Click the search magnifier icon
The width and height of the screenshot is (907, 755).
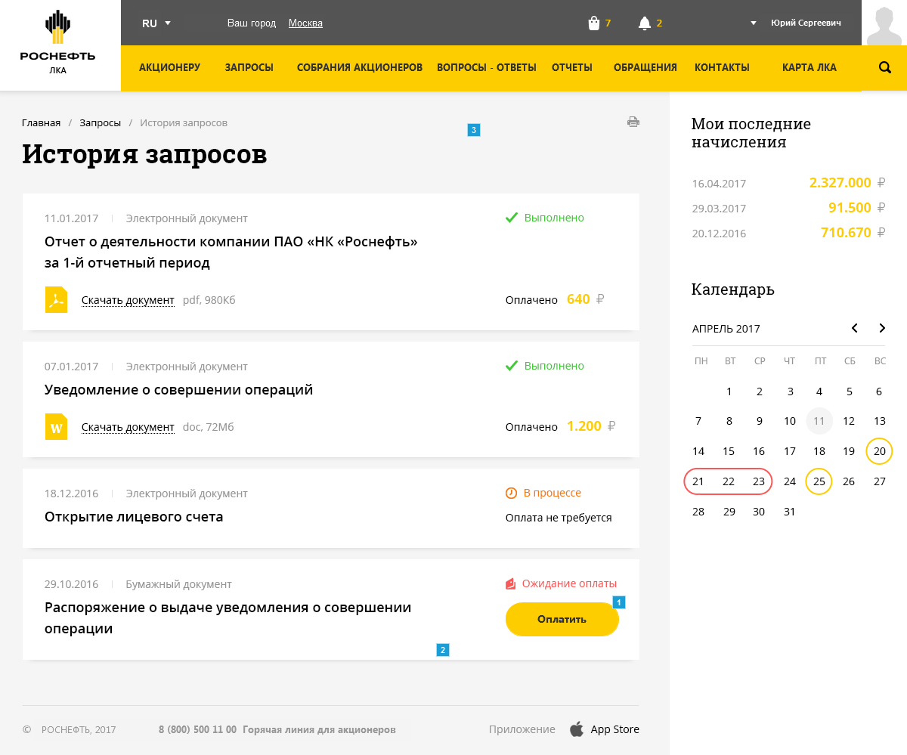pos(885,67)
